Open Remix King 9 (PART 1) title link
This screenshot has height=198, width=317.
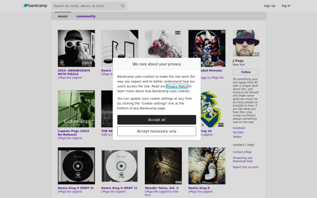[119, 188]
